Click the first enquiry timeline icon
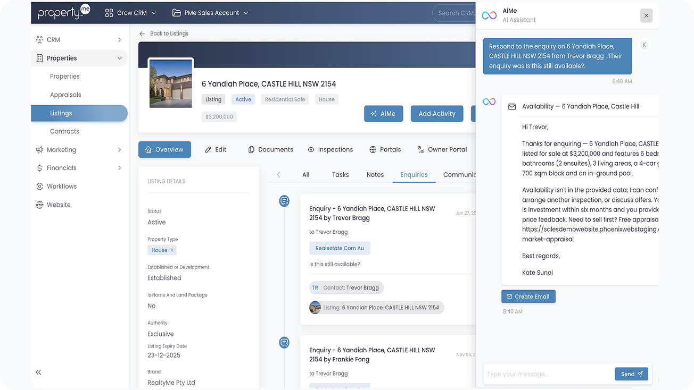The width and height of the screenshot is (694, 390). (x=284, y=201)
